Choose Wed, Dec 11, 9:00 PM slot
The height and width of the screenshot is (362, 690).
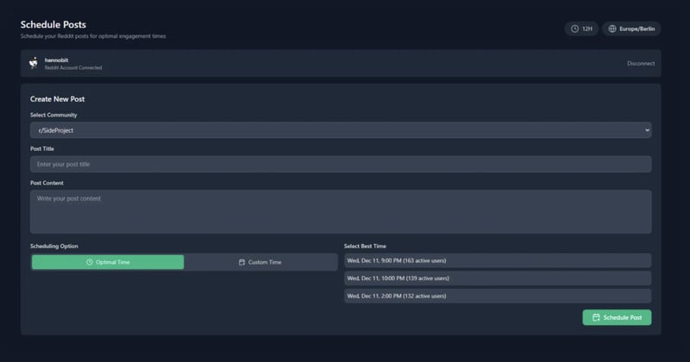tap(497, 260)
